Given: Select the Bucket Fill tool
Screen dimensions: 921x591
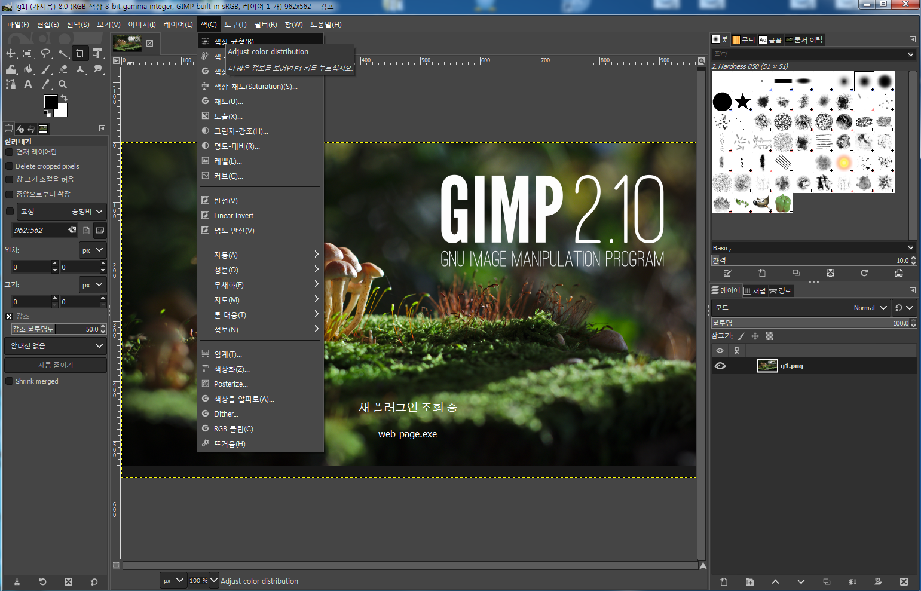Looking at the screenshot, I should (x=28, y=69).
